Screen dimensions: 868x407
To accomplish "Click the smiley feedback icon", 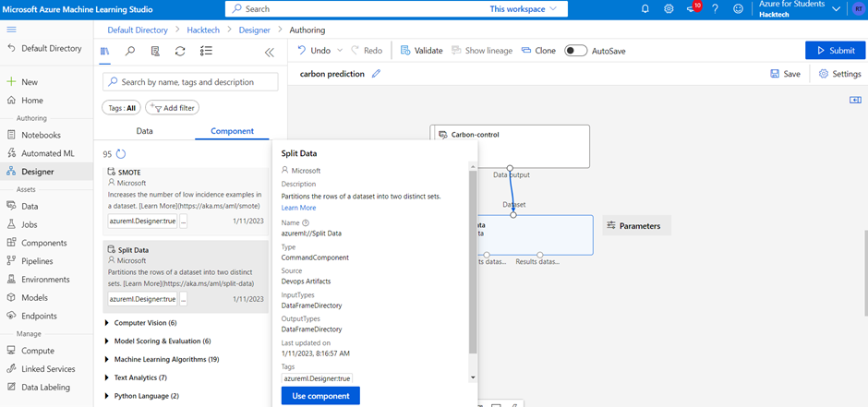I will [738, 9].
